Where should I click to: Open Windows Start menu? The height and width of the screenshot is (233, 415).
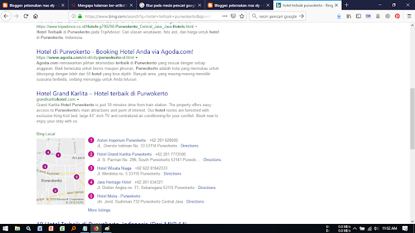tap(5, 228)
